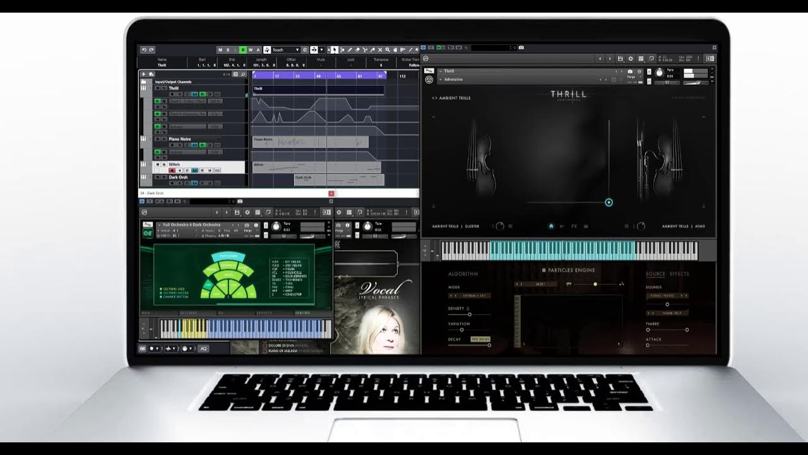Open EQ tab in orchestra instrument
The height and width of the screenshot is (455, 808).
click(x=236, y=313)
